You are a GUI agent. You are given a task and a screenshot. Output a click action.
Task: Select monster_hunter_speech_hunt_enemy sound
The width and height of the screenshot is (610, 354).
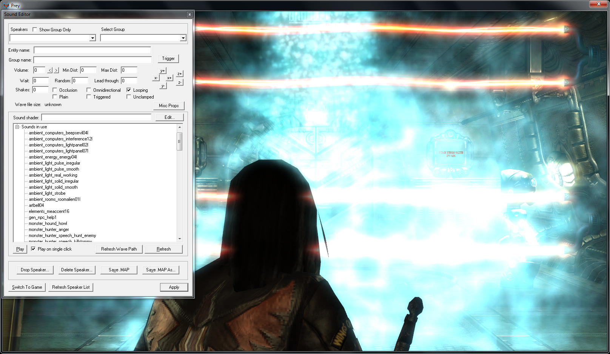62,235
